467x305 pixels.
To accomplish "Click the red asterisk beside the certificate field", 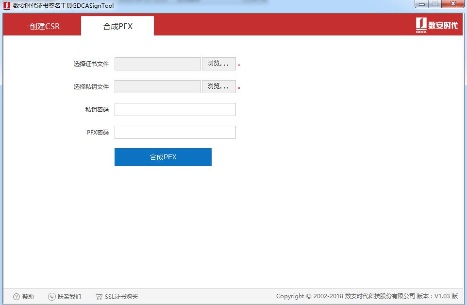I will tap(238, 65).
